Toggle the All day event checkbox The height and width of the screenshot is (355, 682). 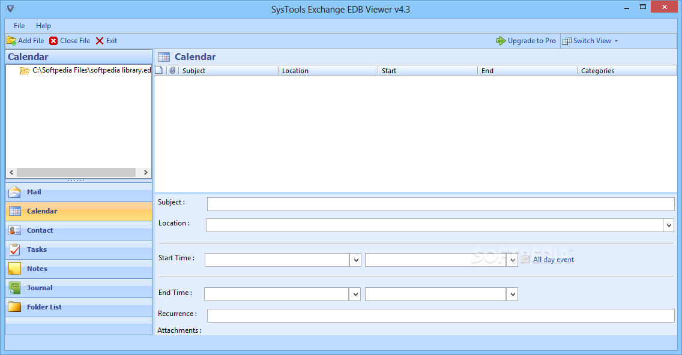[x=526, y=260]
